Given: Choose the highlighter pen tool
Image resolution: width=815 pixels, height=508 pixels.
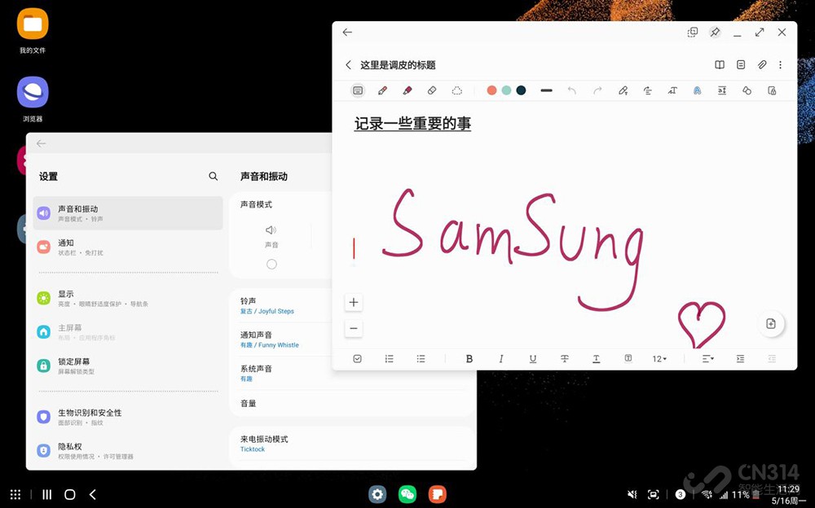Looking at the screenshot, I should 407,90.
